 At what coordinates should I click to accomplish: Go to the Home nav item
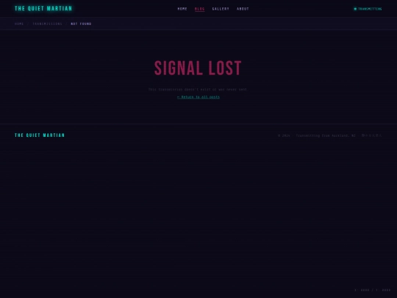pos(182,9)
